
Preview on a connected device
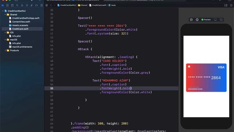pyautogui.click(x=215, y=19)
